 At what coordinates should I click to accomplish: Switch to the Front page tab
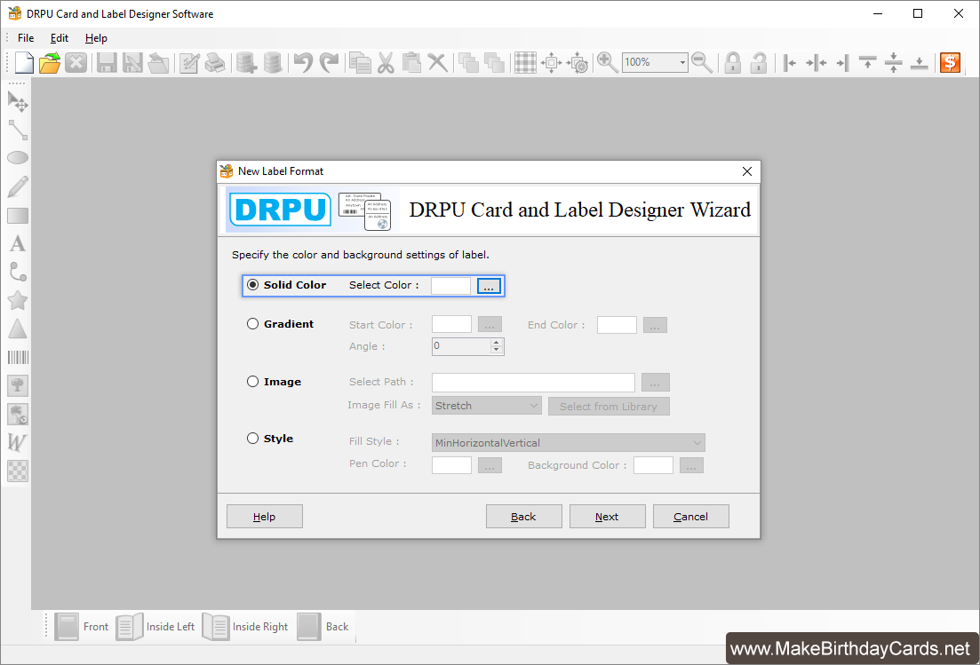pyautogui.click(x=82, y=627)
